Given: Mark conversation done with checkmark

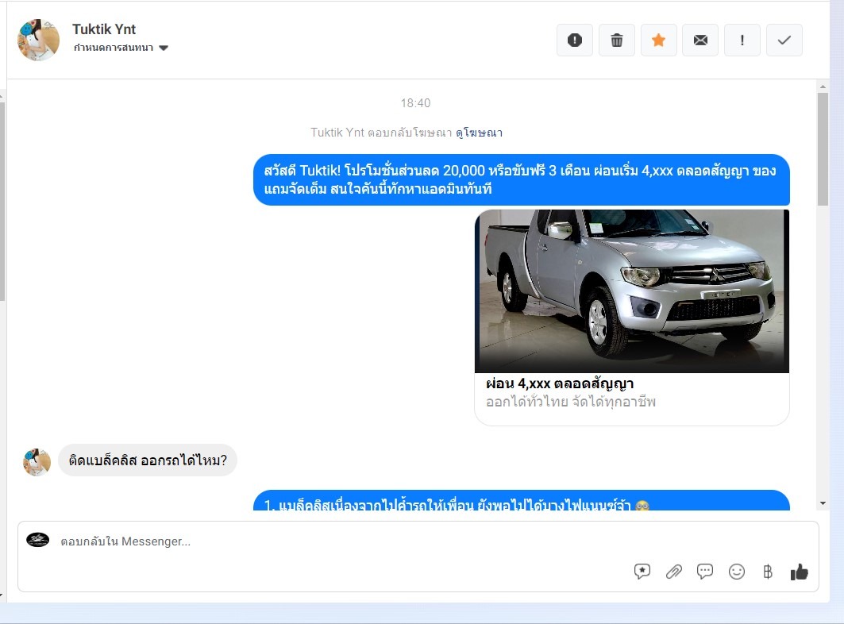Looking at the screenshot, I should point(784,40).
